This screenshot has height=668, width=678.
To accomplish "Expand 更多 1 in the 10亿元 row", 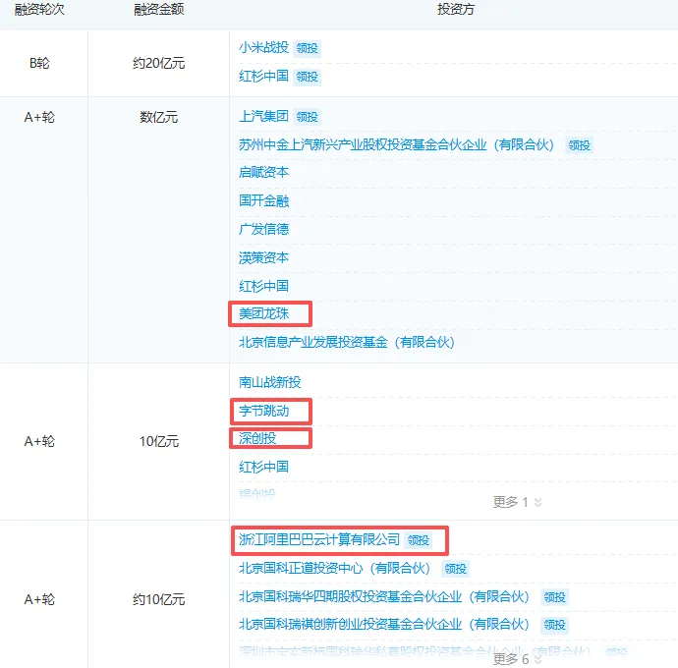I will 518,502.
